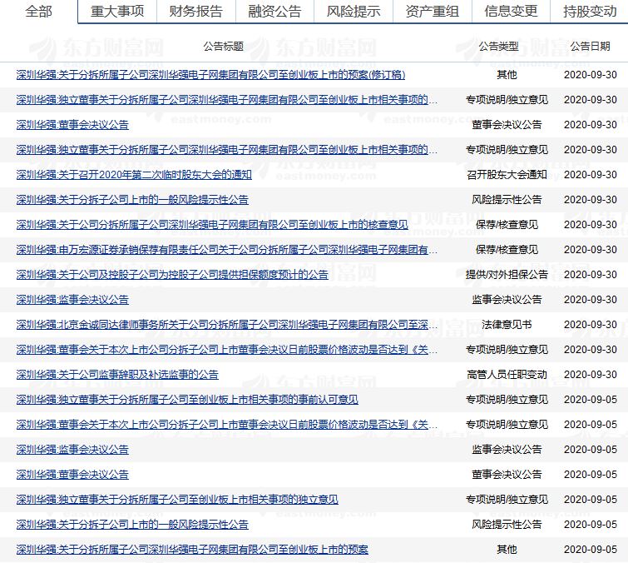
Task: Click the date in 法律意见书 row
Action: click(591, 325)
